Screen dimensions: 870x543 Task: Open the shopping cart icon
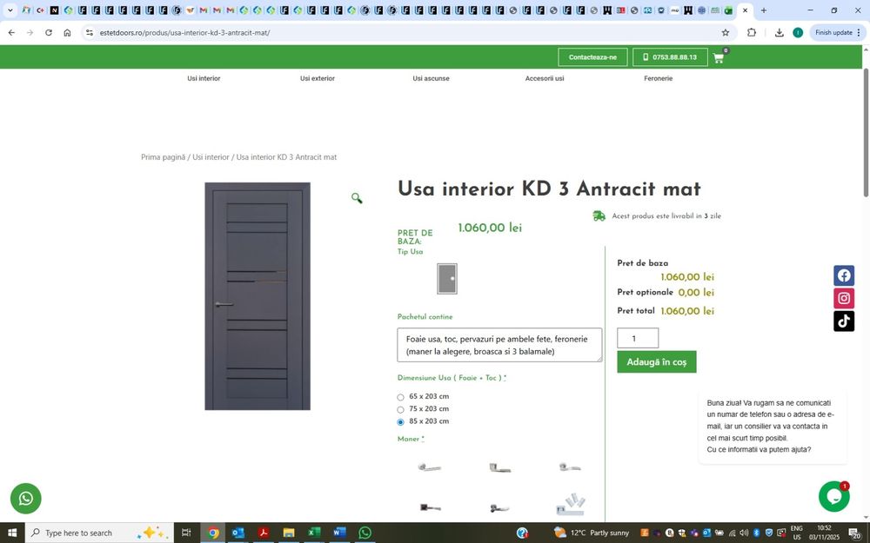pyautogui.click(x=719, y=57)
